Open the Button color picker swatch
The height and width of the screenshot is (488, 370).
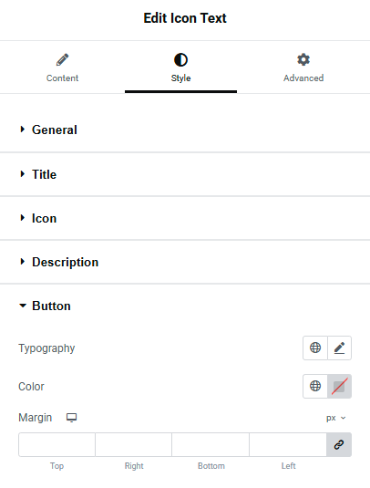click(x=339, y=386)
